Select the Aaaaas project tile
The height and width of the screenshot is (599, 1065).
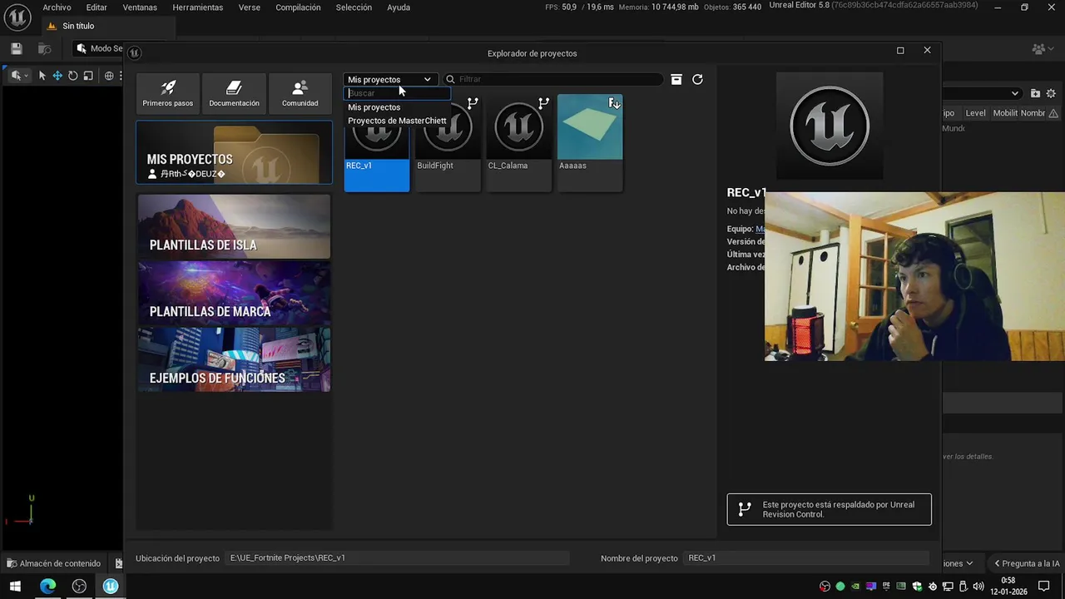point(590,143)
